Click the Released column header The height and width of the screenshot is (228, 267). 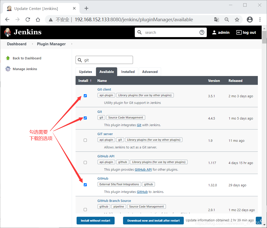[x=235, y=81]
